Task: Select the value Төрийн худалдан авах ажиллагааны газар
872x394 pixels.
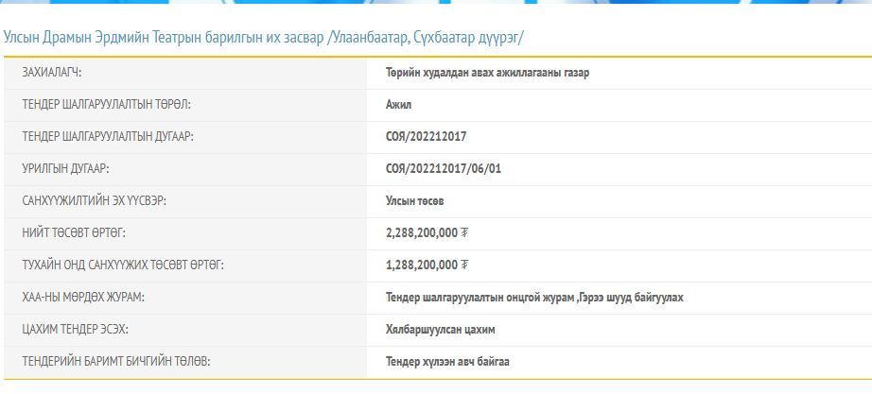Action: tap(488, 73)
